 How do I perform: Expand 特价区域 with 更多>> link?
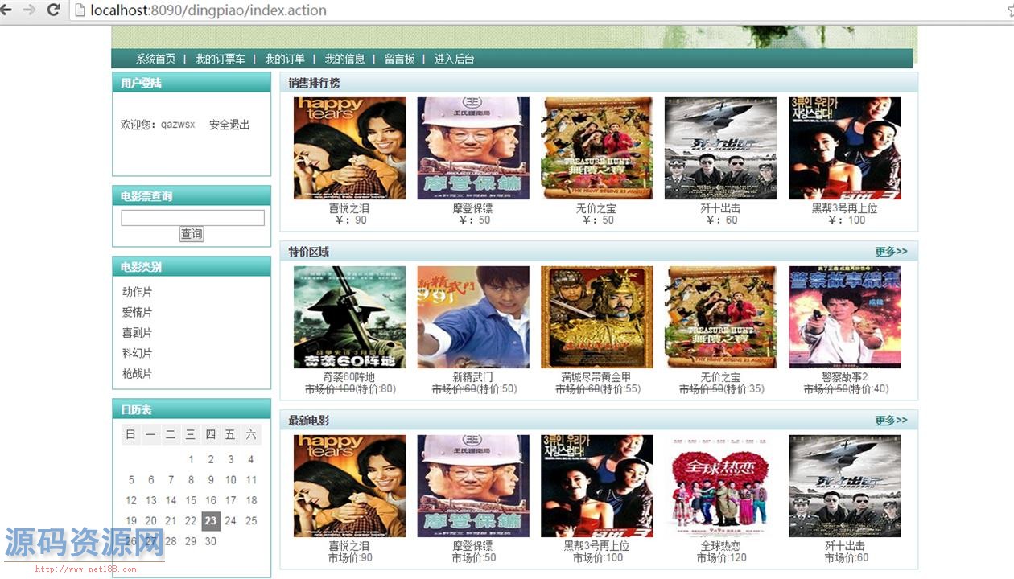[891, 252]
